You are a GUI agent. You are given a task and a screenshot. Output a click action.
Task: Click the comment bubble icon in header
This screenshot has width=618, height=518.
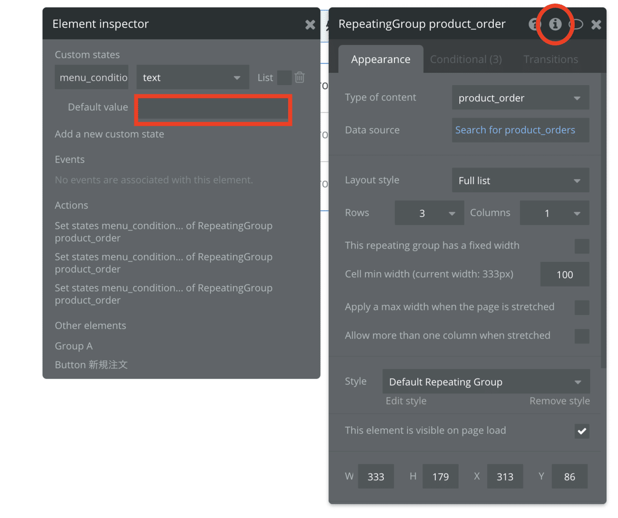pyautogui.click(x=576, y=24)
